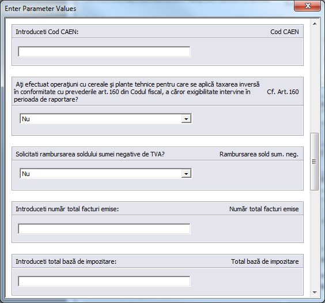Screen dimensions: 325x303
Task: Expand the Rambursarea sold TVA dropdown arrow
Action: tap(186, 174)
